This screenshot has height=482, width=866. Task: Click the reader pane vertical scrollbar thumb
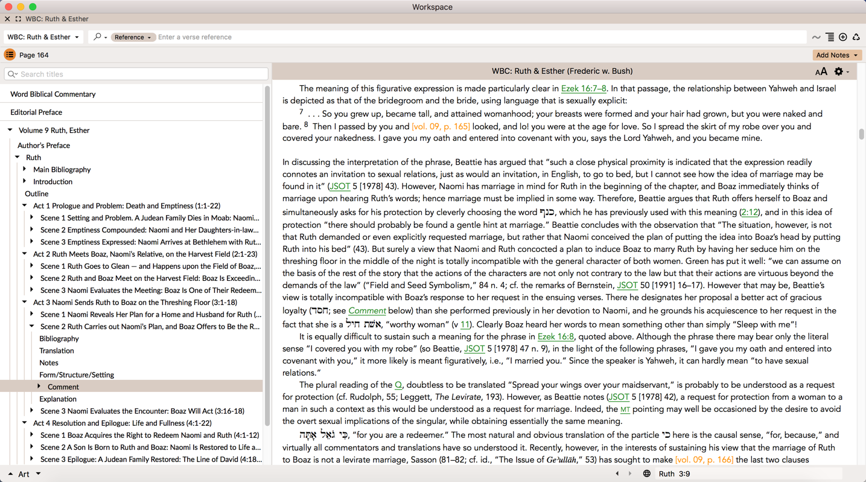click(x=861, y=134)
